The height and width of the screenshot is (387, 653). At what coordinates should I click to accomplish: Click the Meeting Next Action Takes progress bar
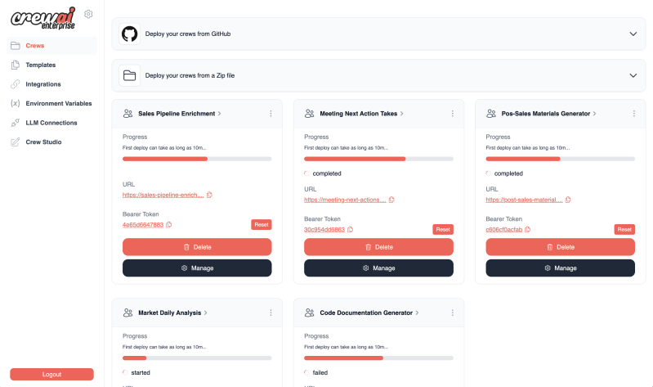[378, 159]
